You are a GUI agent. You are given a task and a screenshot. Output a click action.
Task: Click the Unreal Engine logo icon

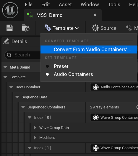(10, 10)
